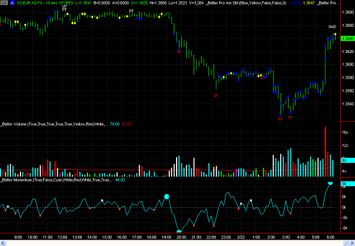Click the white PT label near 17:00

131,11
